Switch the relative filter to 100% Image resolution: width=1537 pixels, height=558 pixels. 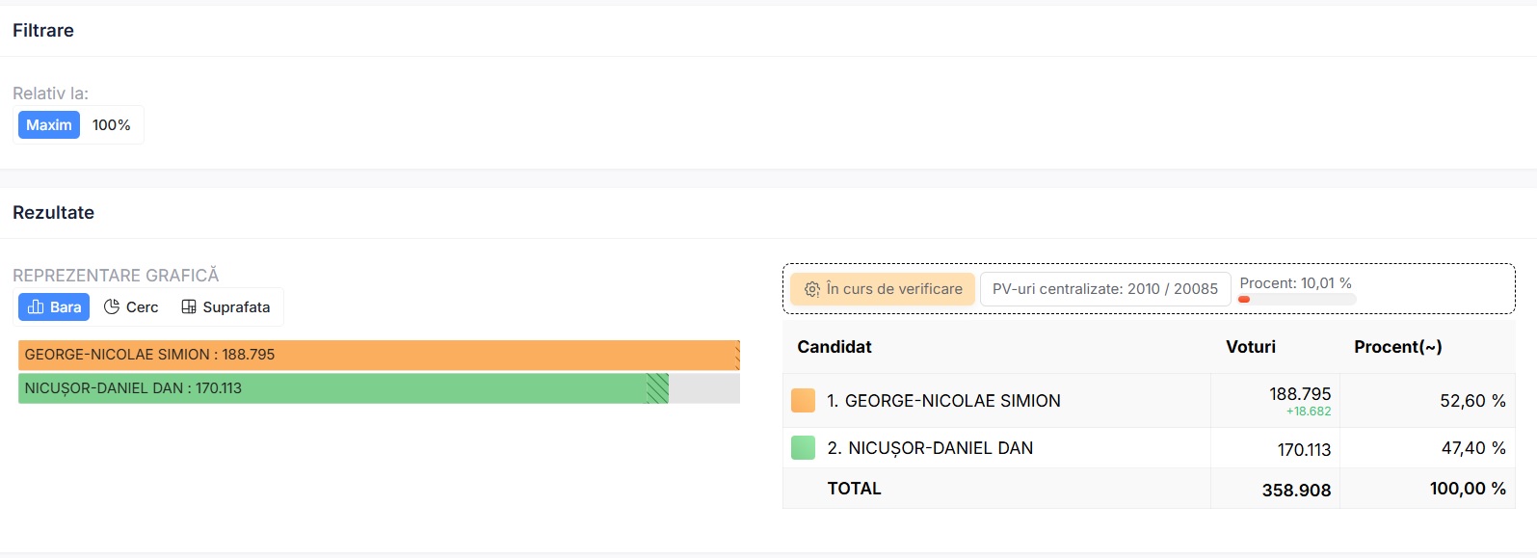[111, 125]
